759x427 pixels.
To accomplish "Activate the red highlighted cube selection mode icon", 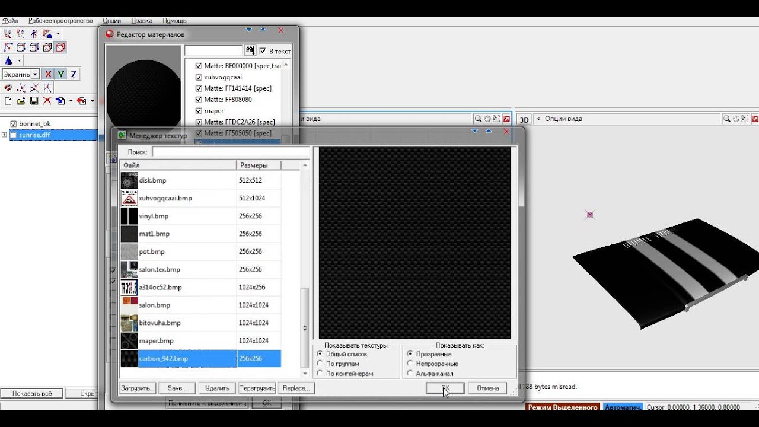I will coord(60,47).
